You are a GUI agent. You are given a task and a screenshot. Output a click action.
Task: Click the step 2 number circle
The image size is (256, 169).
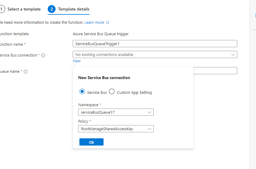(52, 9)
